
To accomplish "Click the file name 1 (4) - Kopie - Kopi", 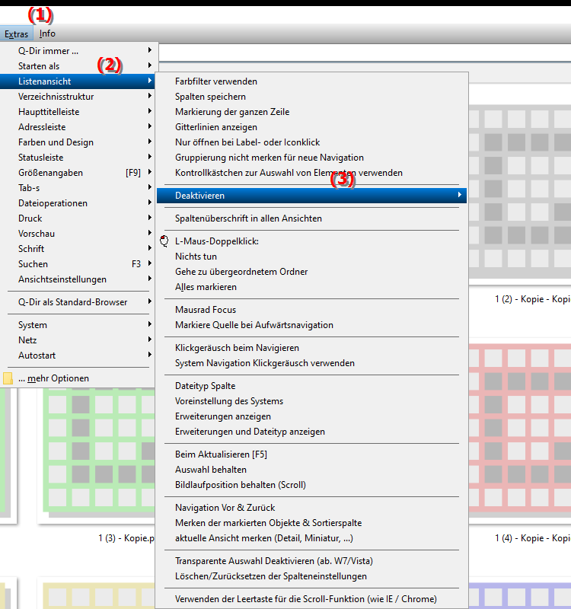I will pos(532,538).
